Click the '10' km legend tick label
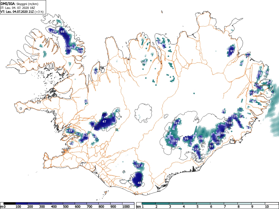The height and width of the screenshot is (209, 279). (266, 206)
